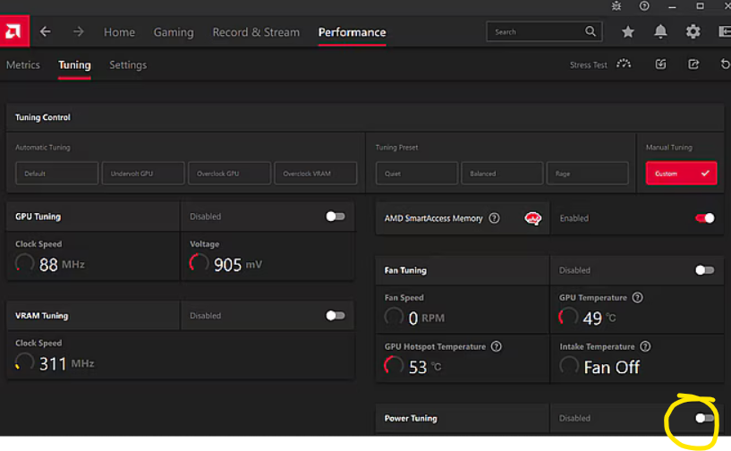Click the AMD logo icon

click(15, 32)
